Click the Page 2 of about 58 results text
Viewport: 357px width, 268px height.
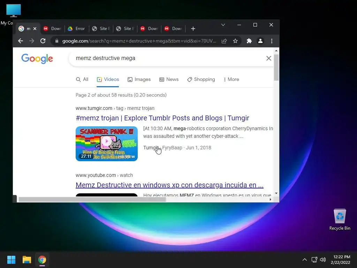(x=121, y=95)
